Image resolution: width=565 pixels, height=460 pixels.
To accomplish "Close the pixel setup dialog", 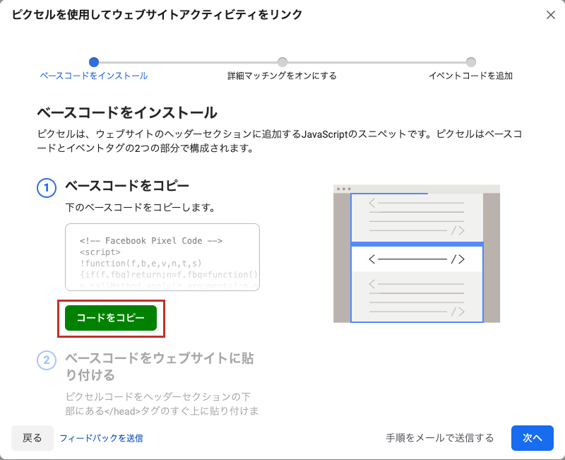I will [551, 15].
